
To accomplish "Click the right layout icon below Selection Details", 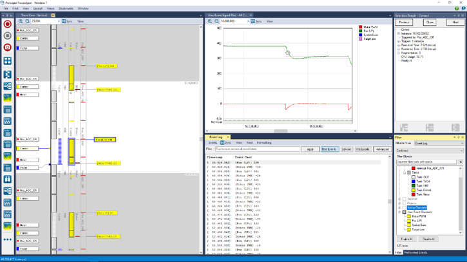I will coord(455,127).
